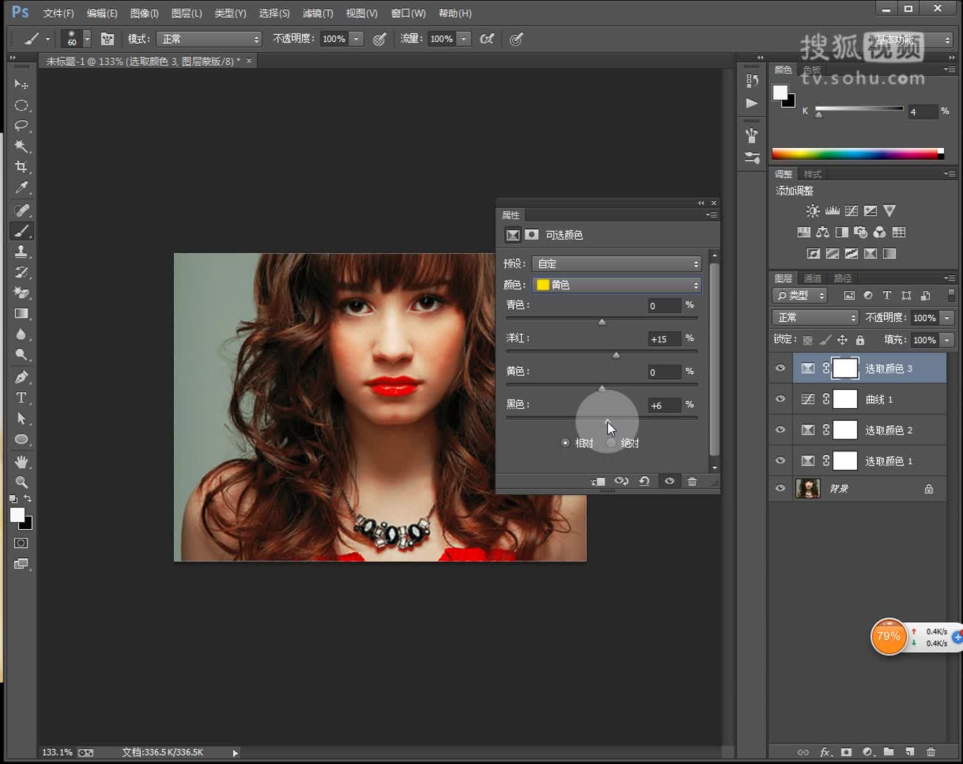The image size is (963, 764).
Task: Reset adjustment to defaults in Properties
Action: coord(644,481)
